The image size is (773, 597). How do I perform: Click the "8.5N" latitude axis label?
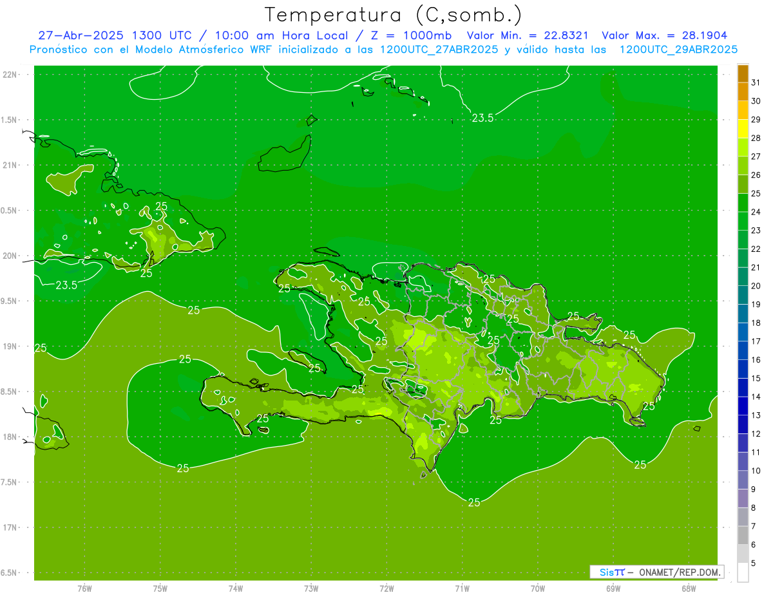(x=8, y=392)
